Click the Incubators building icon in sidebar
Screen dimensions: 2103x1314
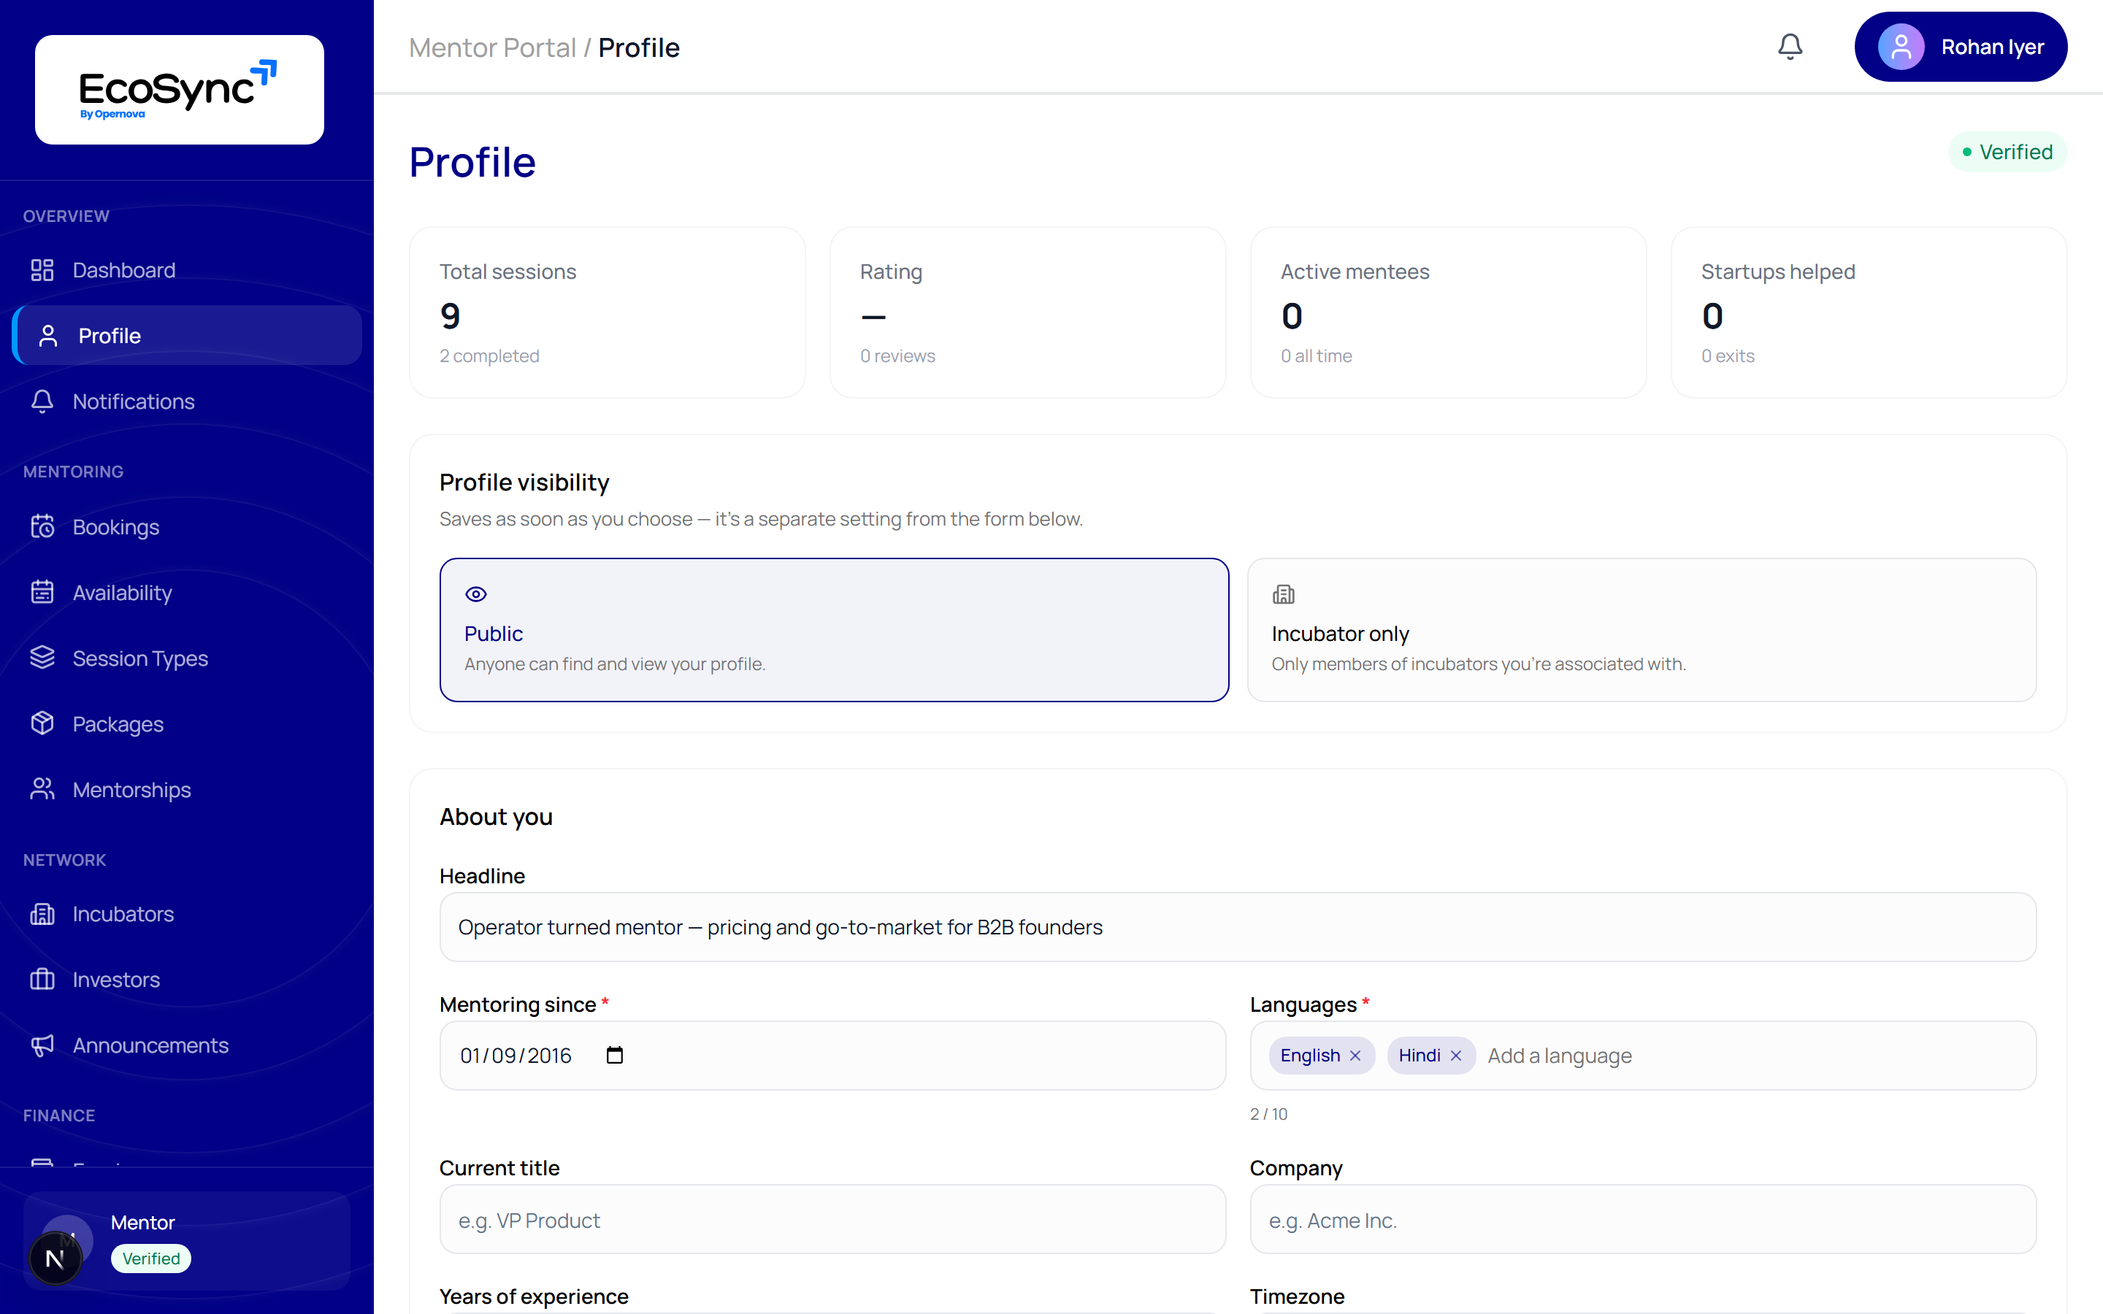42,914
